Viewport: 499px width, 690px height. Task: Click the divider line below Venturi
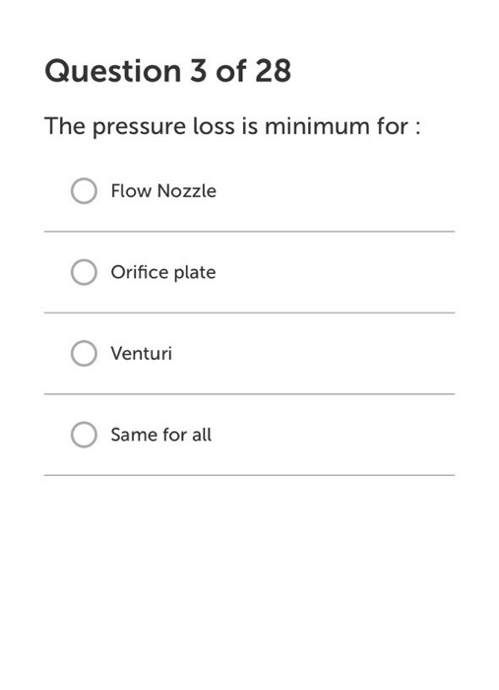point(250,394)
